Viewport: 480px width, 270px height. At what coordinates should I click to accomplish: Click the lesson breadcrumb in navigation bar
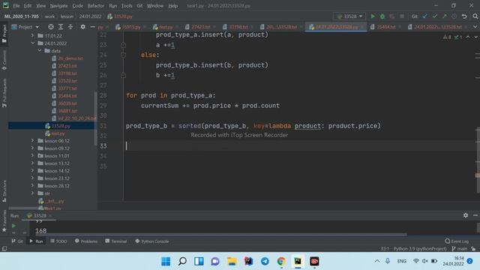click(67, 16)
